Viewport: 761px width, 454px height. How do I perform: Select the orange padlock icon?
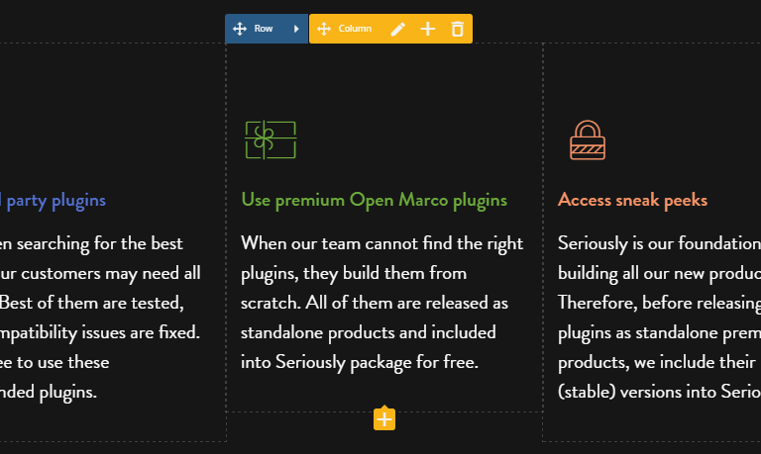pyautogui.click(x=588, y=140)
